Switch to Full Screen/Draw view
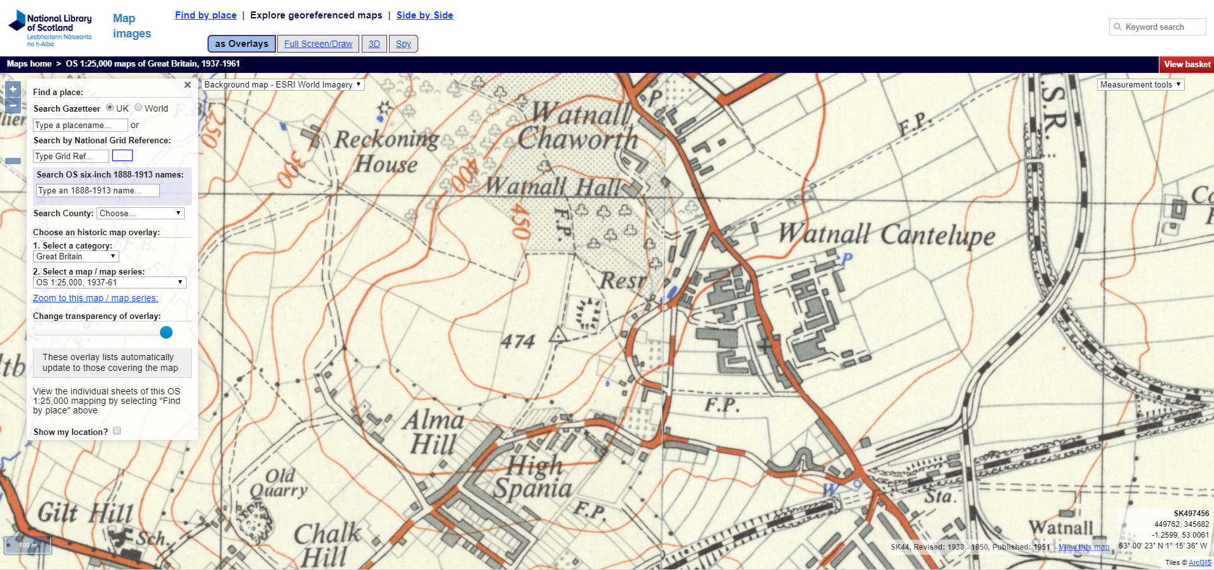Viewport: 1214px width, 570px height. (318, 44)
